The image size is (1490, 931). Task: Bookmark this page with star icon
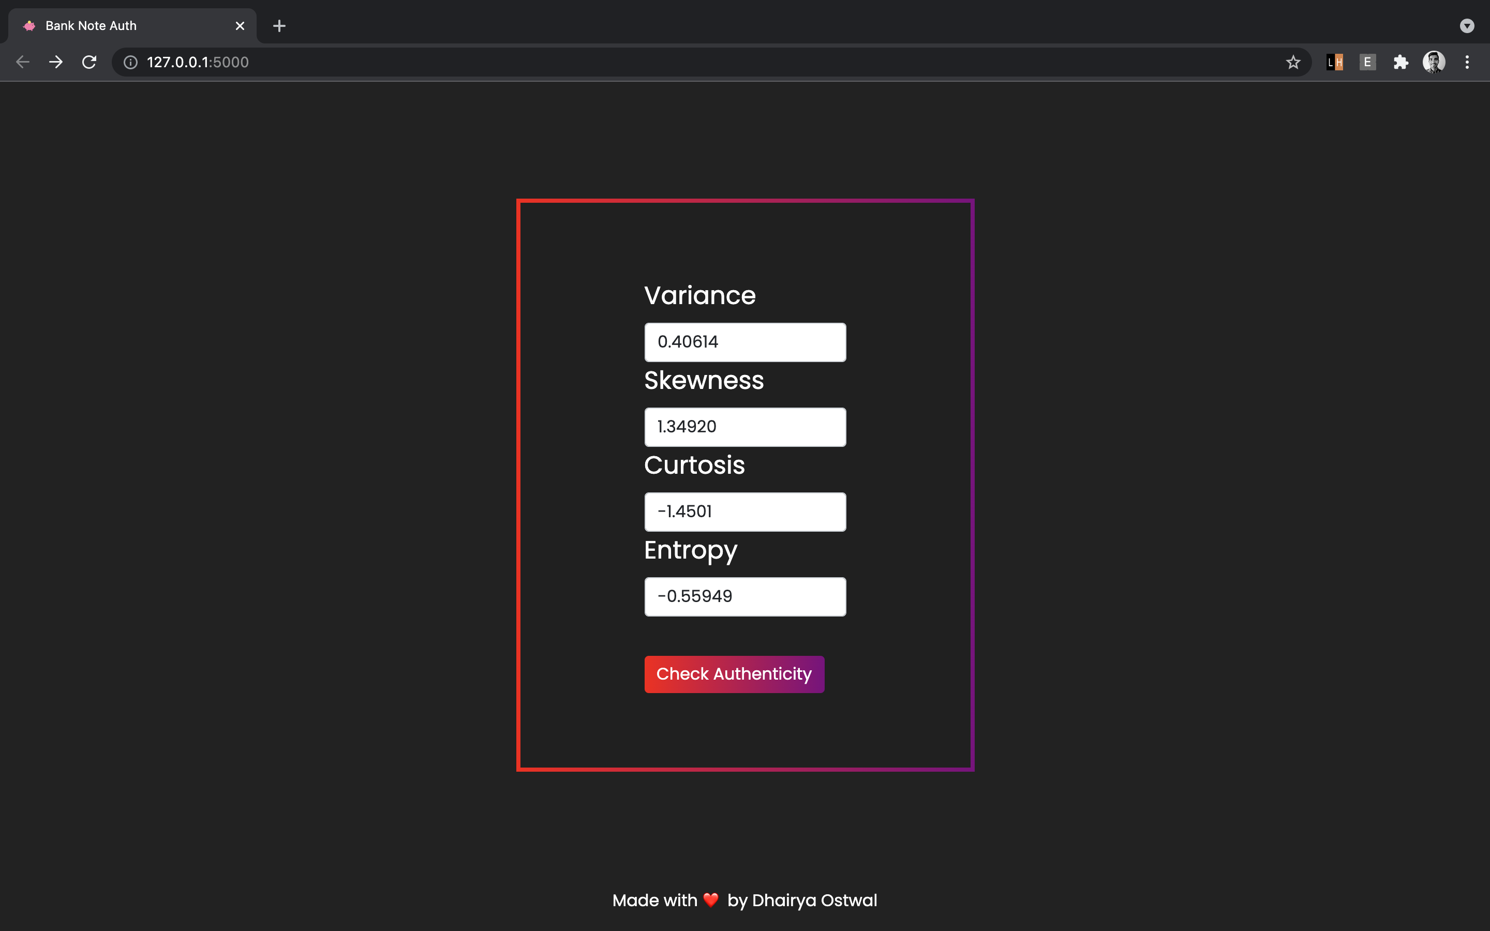(x=1293, y=62)
